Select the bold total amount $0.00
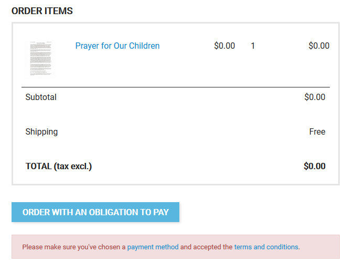The image size is (355, 265). pos(315,166)
